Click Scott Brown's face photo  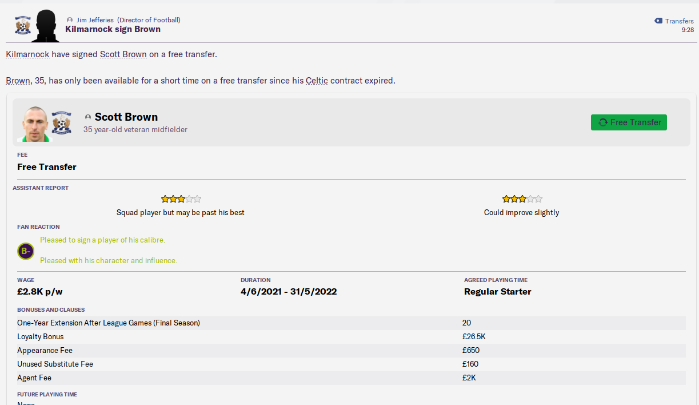[x=35, y=123]
